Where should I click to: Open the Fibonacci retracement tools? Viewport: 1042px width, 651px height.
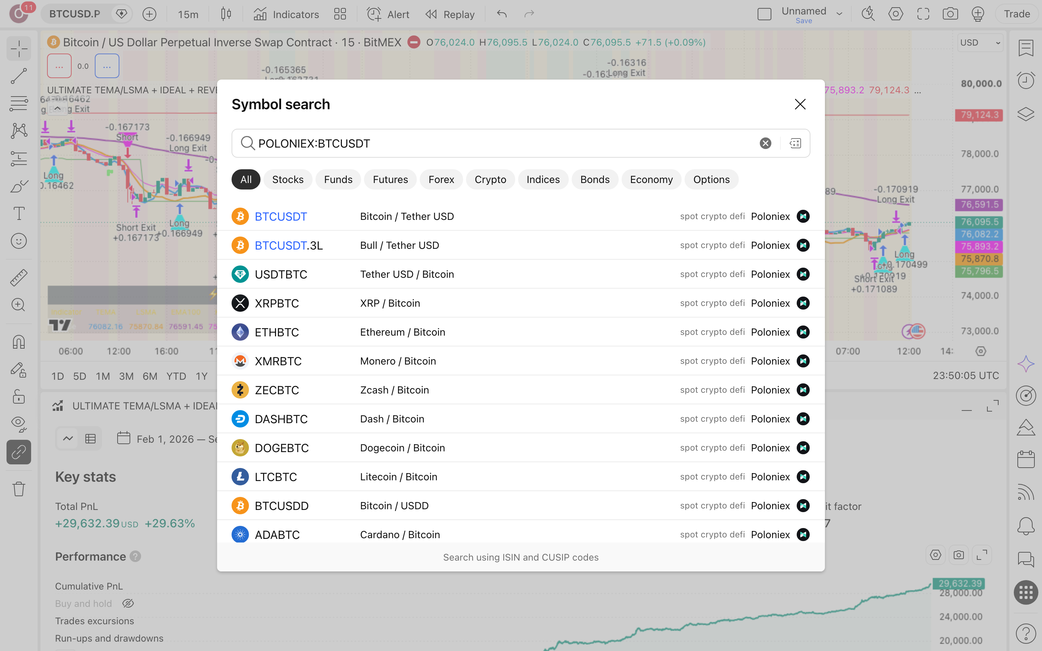[x=18, y=103]
